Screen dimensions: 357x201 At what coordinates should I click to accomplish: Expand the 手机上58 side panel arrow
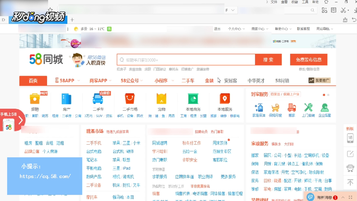20,120
